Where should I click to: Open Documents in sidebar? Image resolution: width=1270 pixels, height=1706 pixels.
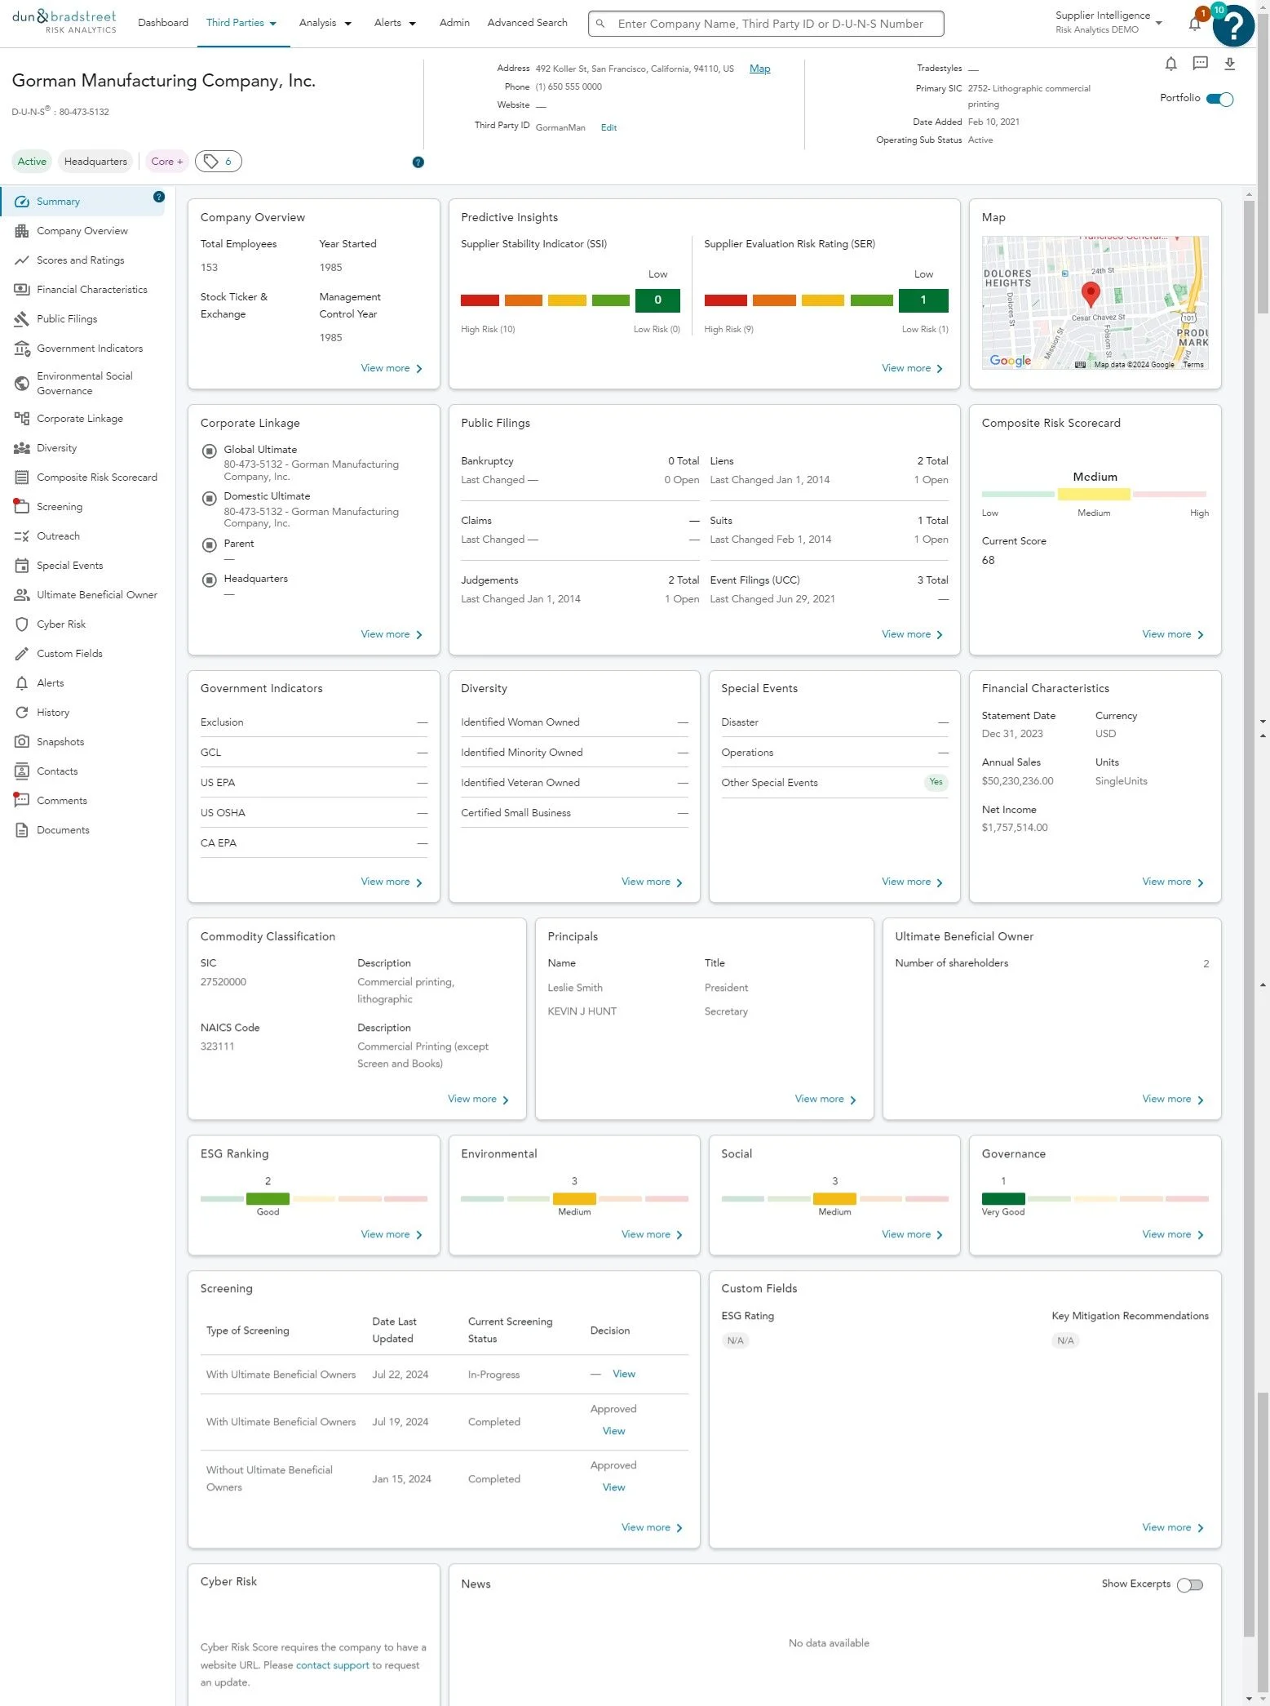click(x=82, y=830)
